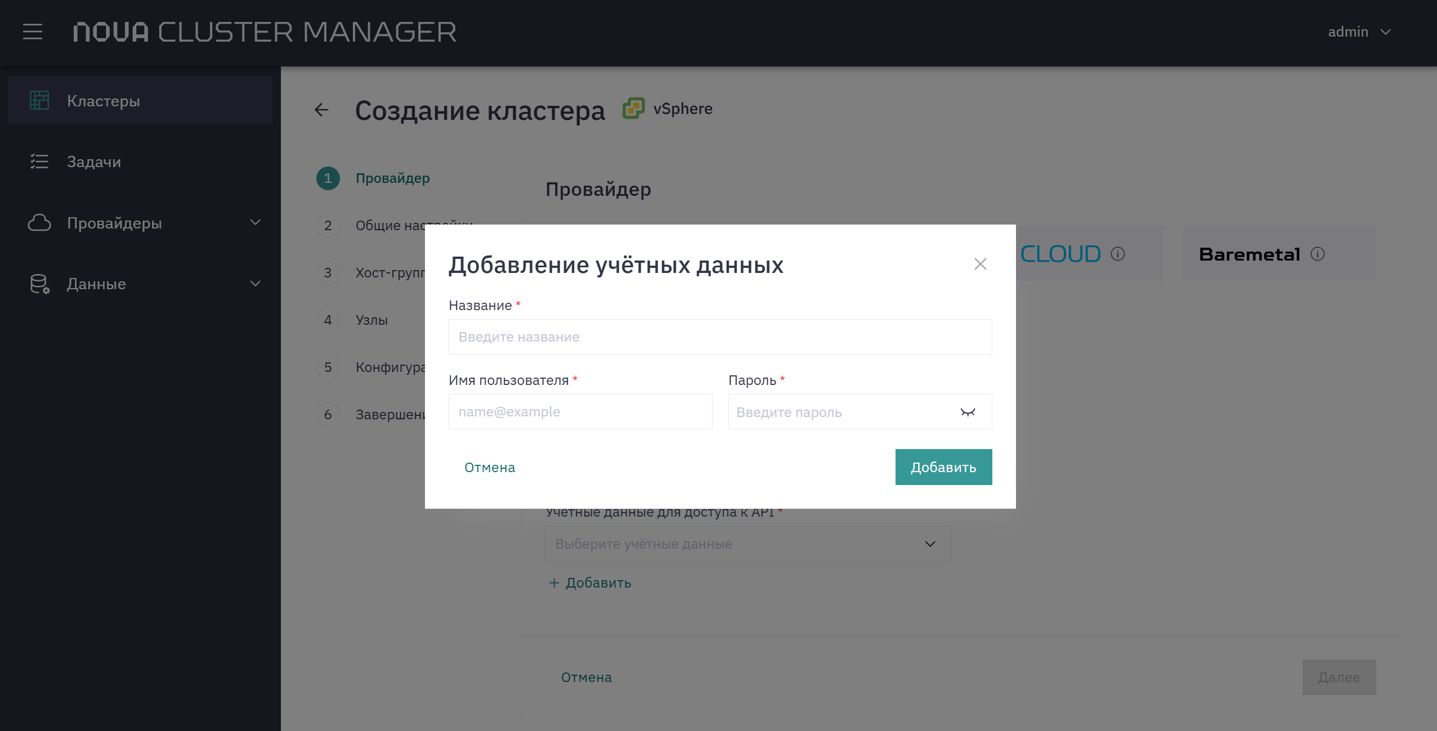1437x731 pixels.
Task: Click the Провайдер section heading
Action: coord(598,190)
